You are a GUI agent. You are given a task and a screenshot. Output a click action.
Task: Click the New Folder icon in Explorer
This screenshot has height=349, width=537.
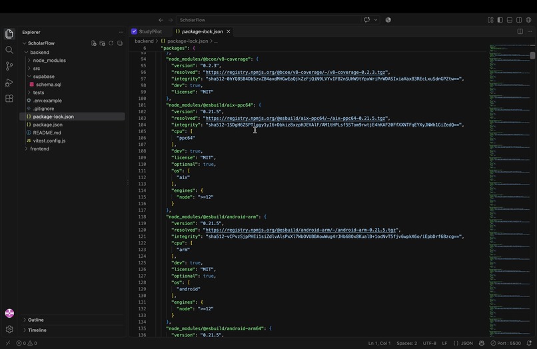tap(103, 43)
